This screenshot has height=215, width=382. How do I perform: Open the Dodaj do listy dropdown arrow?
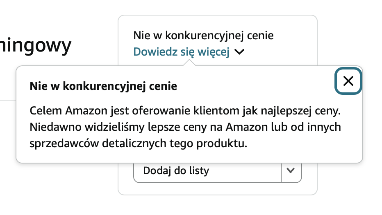[x=291, y=170]
